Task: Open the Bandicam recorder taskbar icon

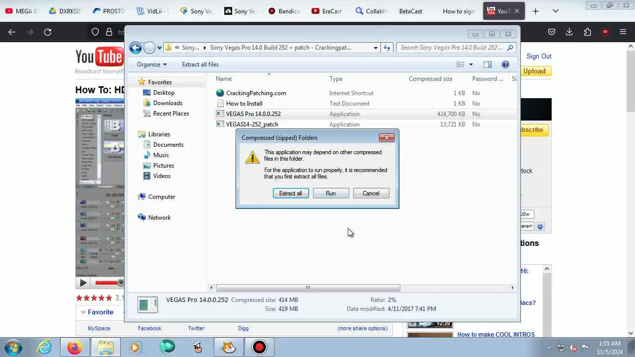Action: [x=259, y=348]
